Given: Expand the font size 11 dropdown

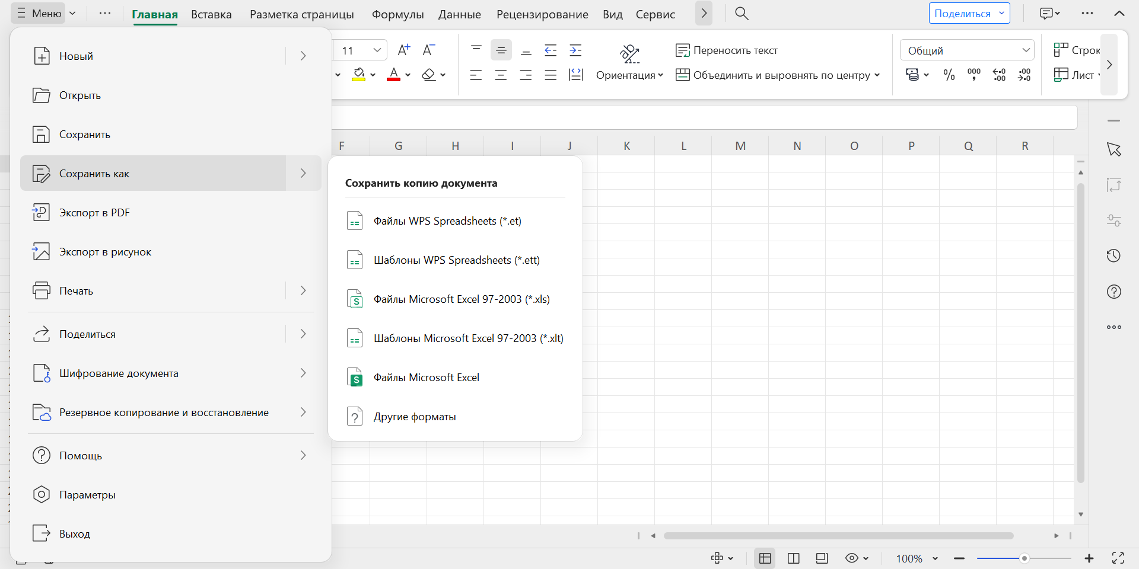Looking at the screenshot, I should 377,50.
